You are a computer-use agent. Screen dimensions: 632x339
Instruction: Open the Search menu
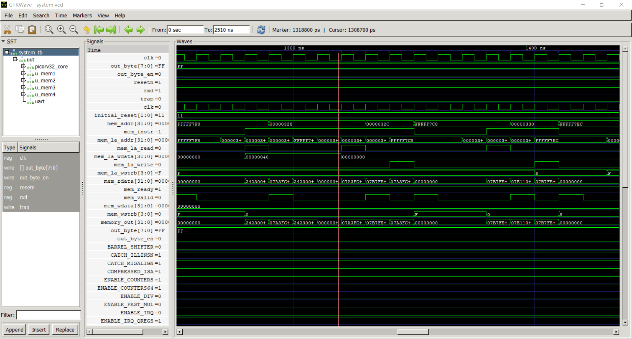point(41,15)
